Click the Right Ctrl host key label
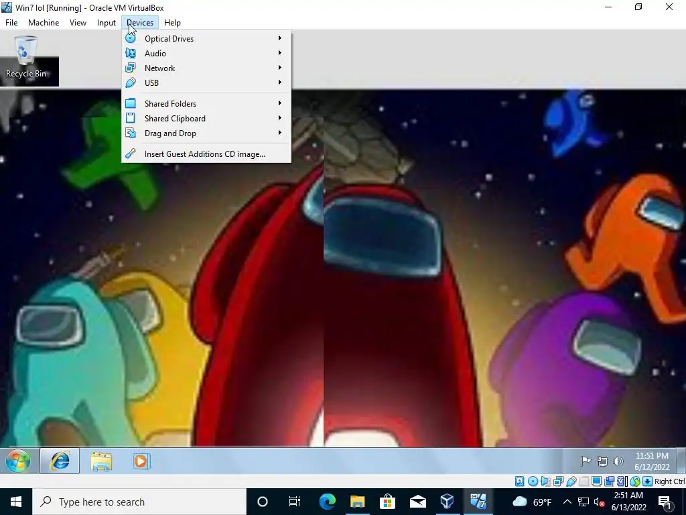The width and height of the screenshot is (686, 515). point(669,481)
